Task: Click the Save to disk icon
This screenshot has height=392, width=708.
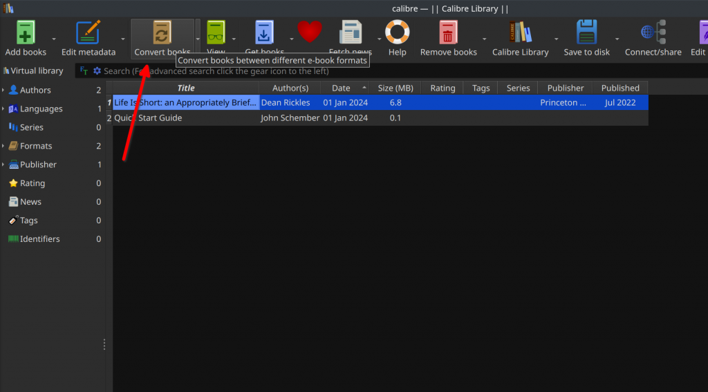Action: [x=586, y=32]
